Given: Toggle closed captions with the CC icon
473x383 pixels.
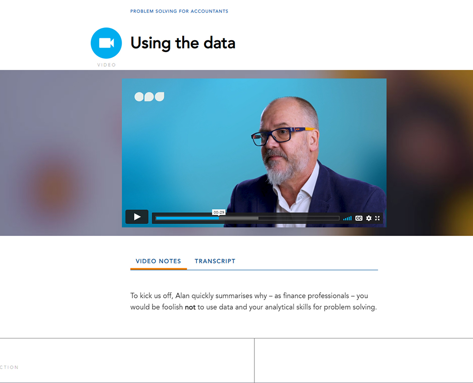Looking at the screenshot, I should [x=359, y=218].
